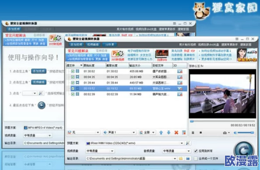
Task: Open the 照片制作视频 link in front window
Action: 187,45
